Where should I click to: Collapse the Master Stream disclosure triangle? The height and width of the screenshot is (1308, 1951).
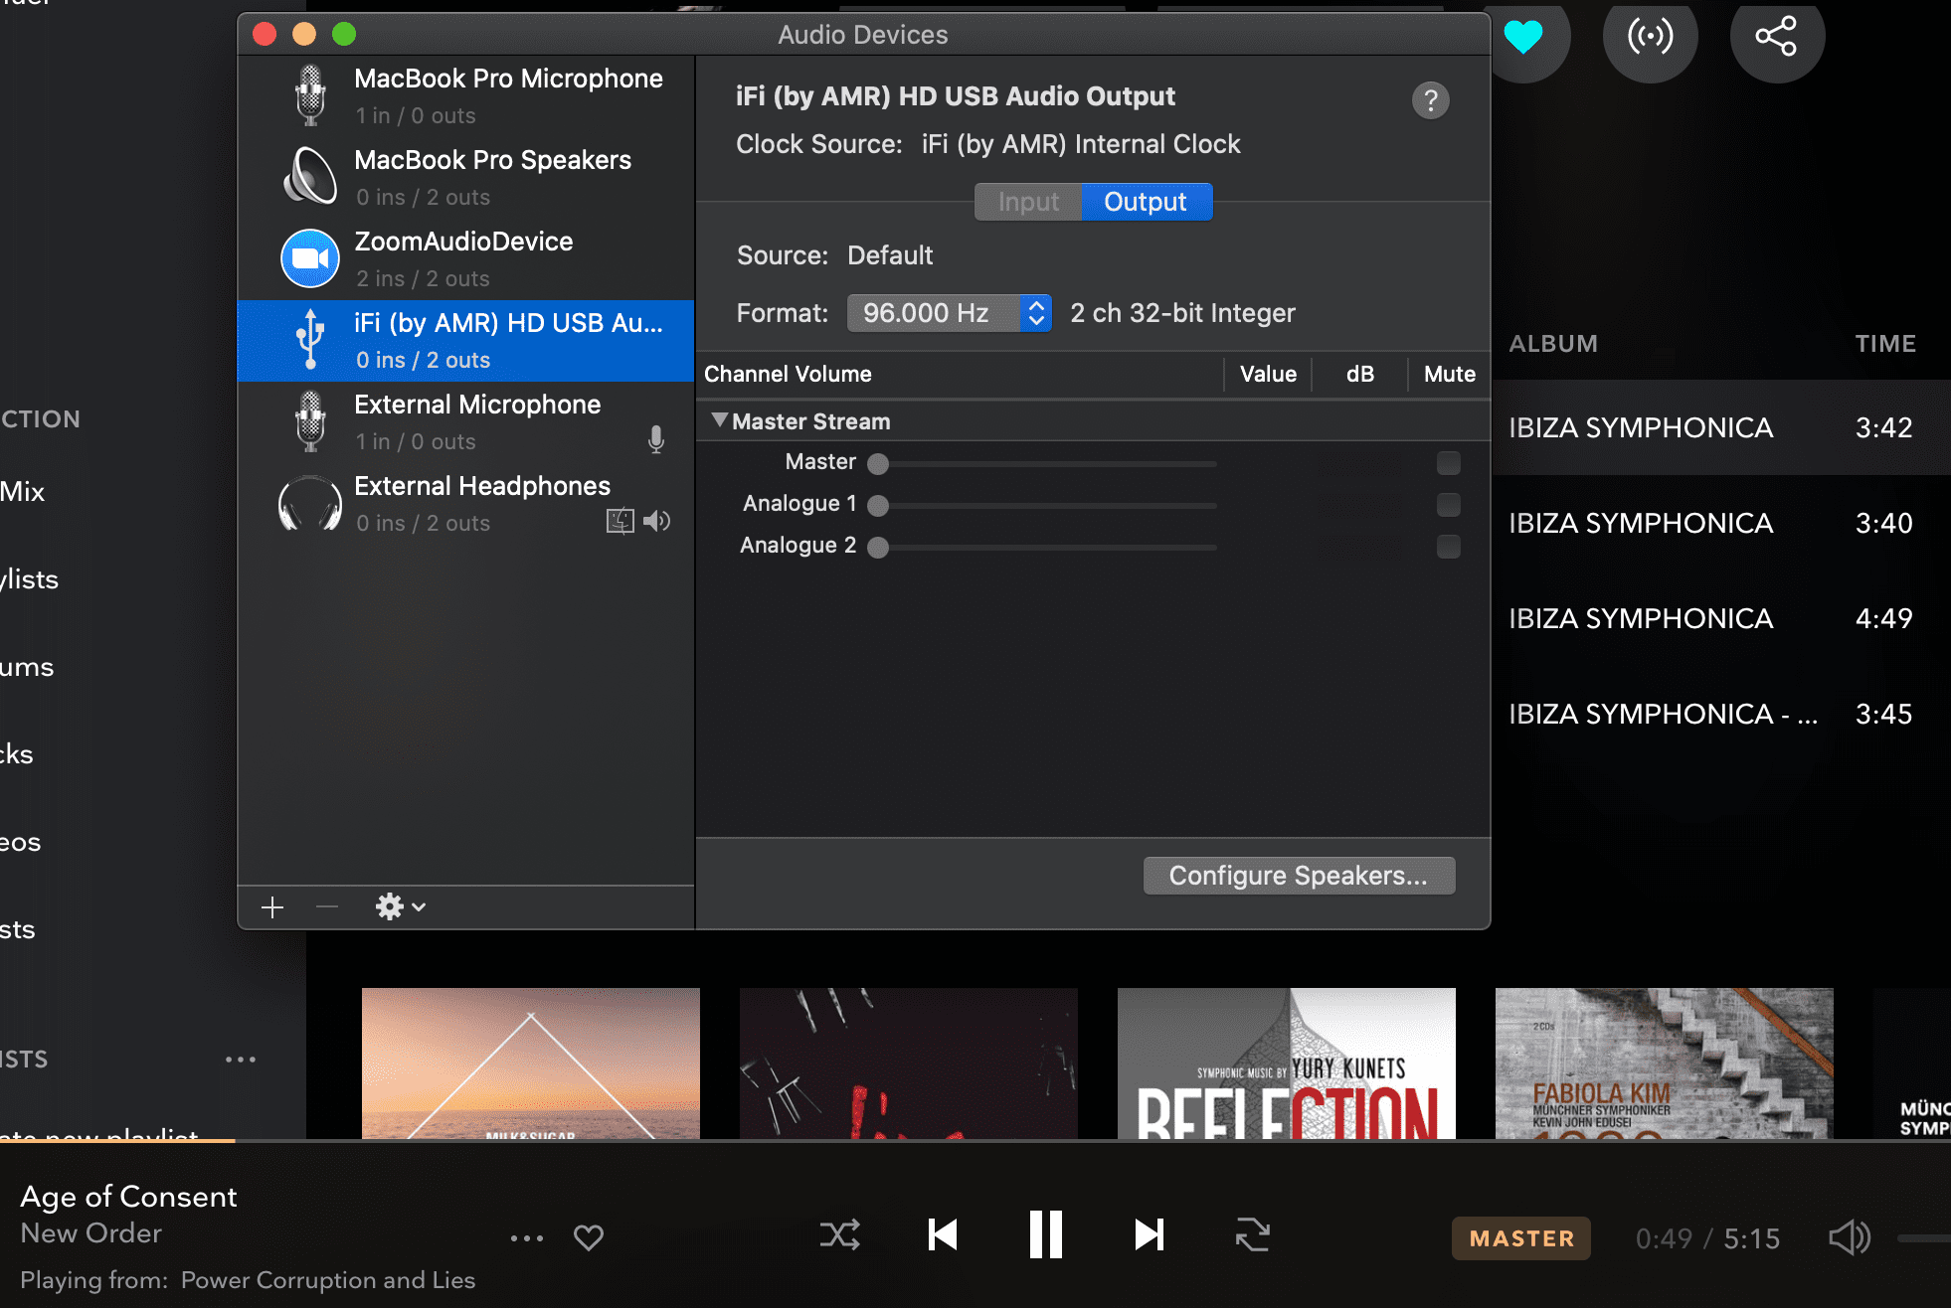[x=720, y=420]
